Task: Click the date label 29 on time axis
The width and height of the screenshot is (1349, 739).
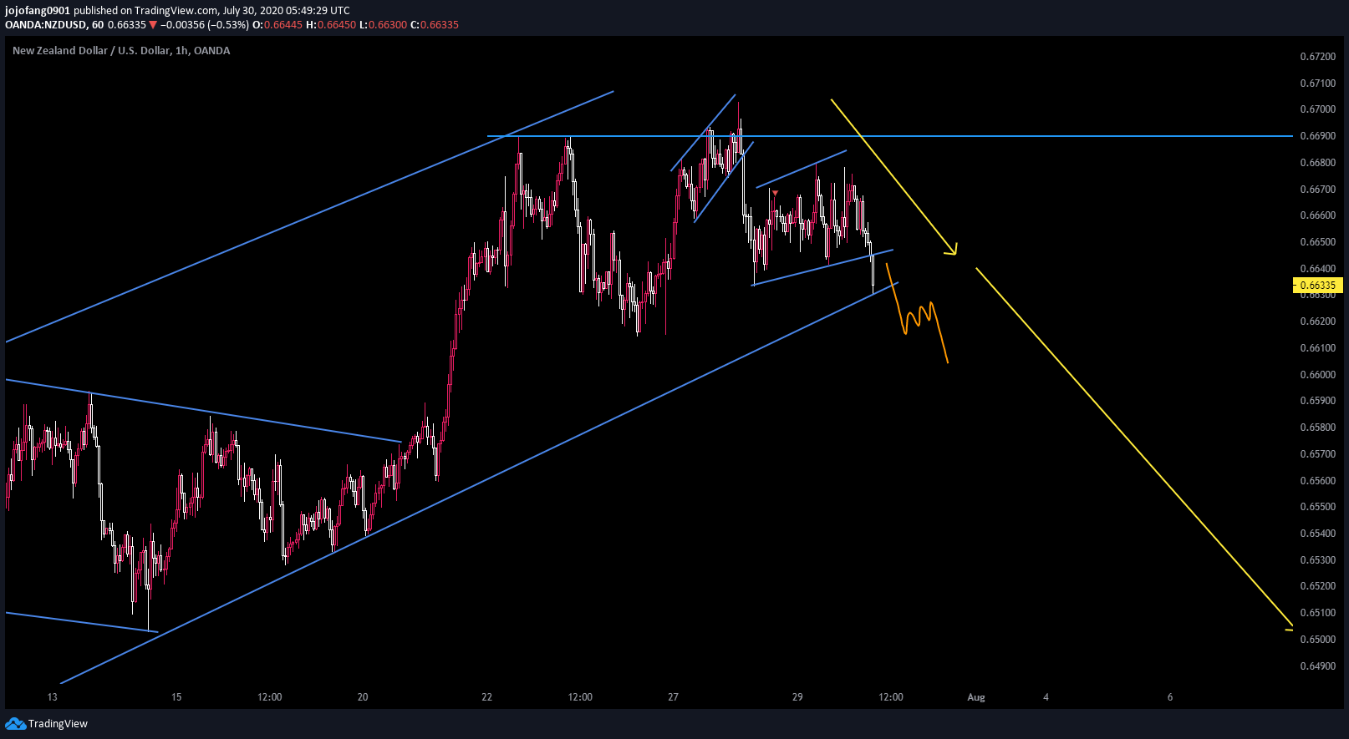Action: pos(797,697)
